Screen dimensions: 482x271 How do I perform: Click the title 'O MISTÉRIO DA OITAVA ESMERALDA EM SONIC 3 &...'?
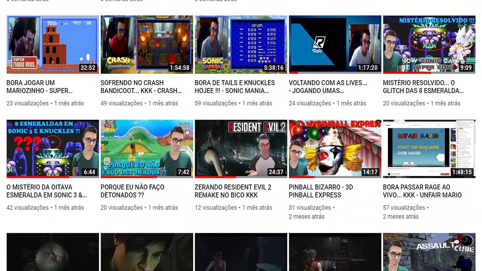[47, 191]
